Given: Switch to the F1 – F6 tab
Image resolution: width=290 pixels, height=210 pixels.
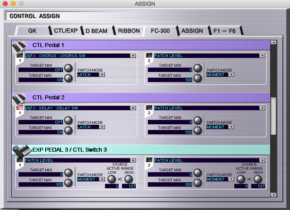Looking at the screenshot, I should tap(224, 31).
